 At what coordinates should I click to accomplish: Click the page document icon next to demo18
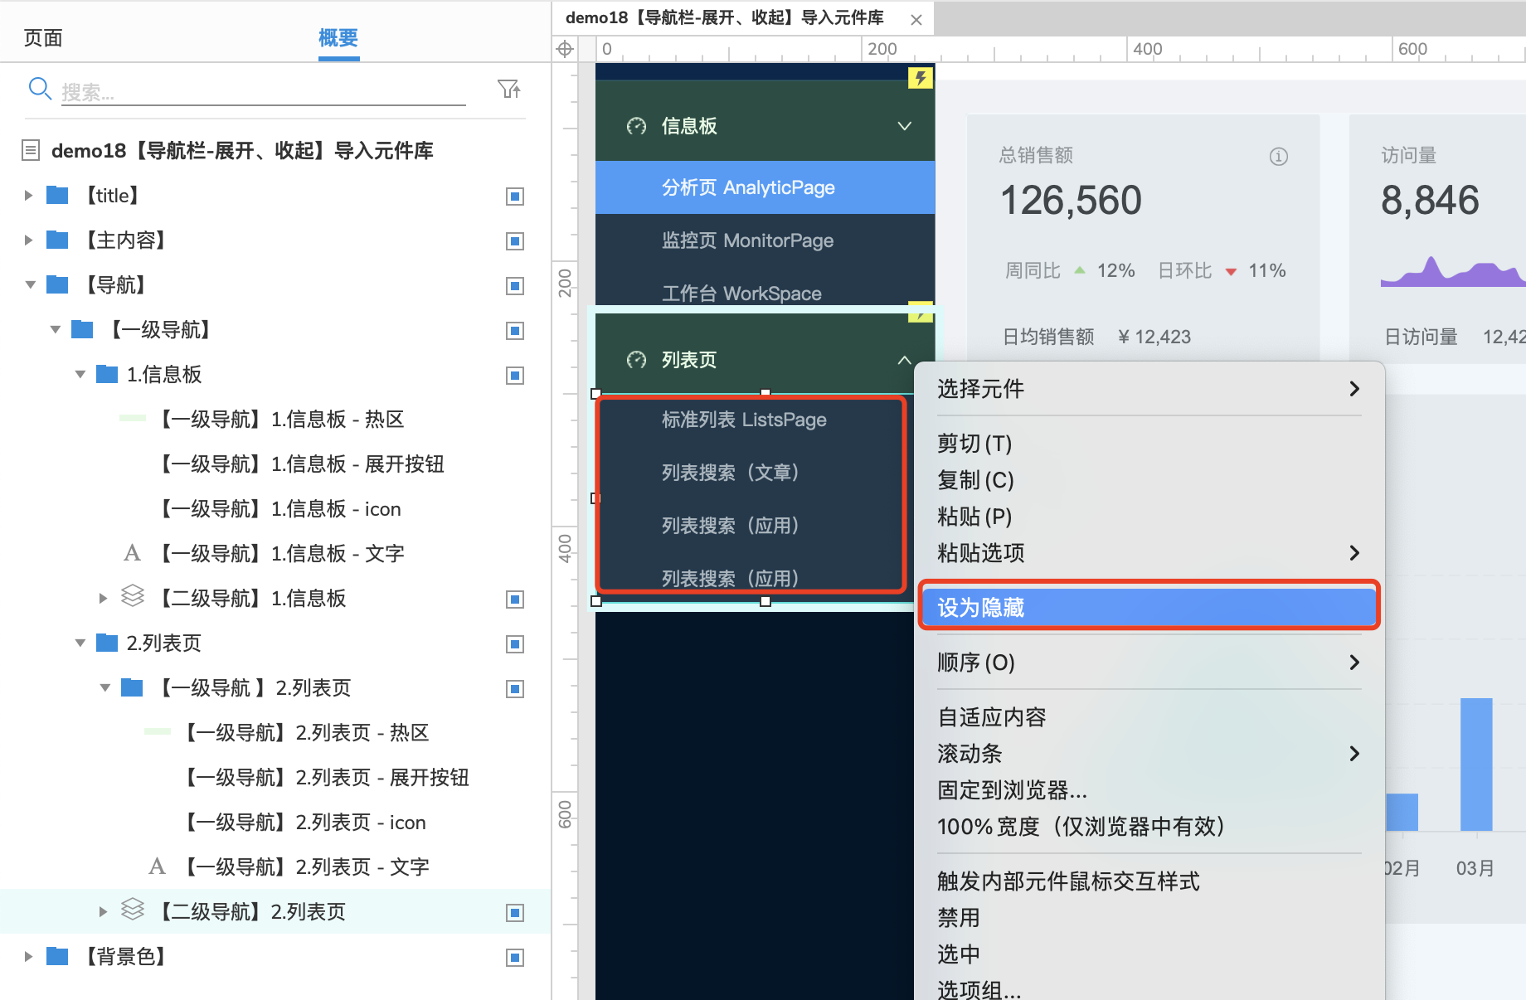click(31, 150)
